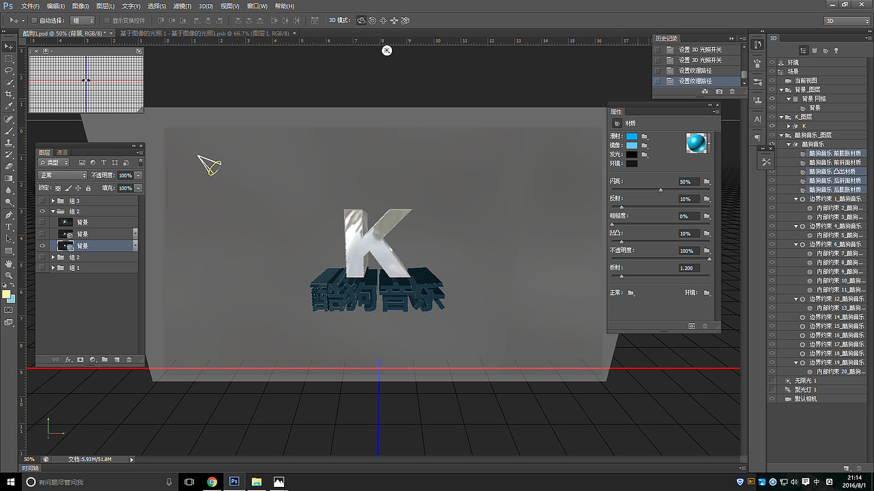The image size is (874, 491).
Task: Toggle visibility of 背景 网格 mesh
Action: click(772, 99)
